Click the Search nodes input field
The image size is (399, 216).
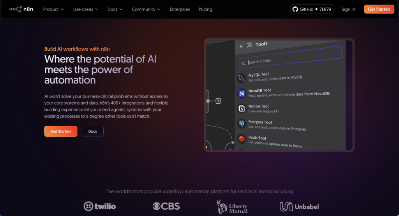pos(290,61)
